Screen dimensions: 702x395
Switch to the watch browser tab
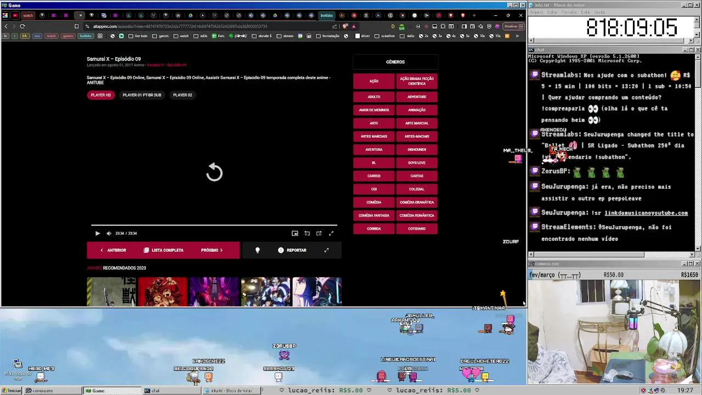(28, 15)
